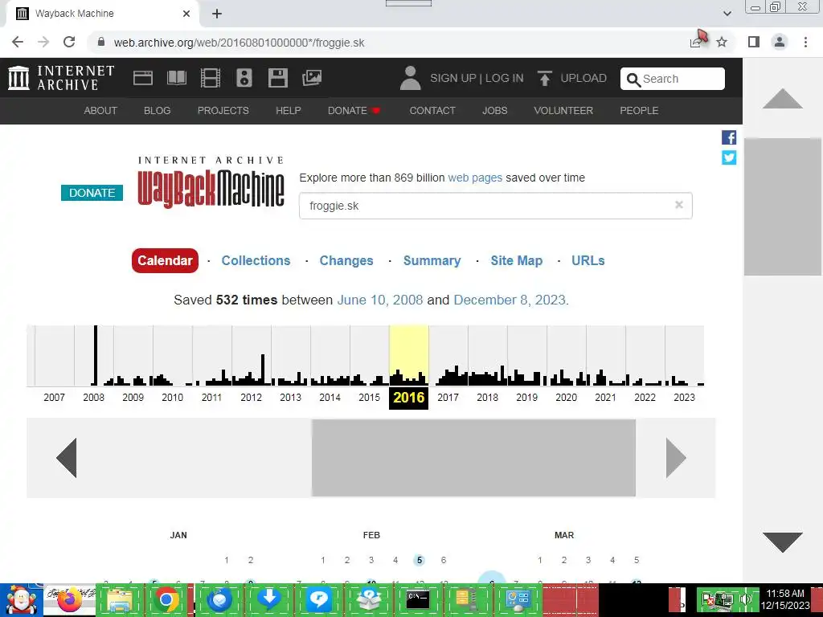Open the HELP menu item
Image resolution: width=823 pixels, height=617 pixels.
(289, 111)
